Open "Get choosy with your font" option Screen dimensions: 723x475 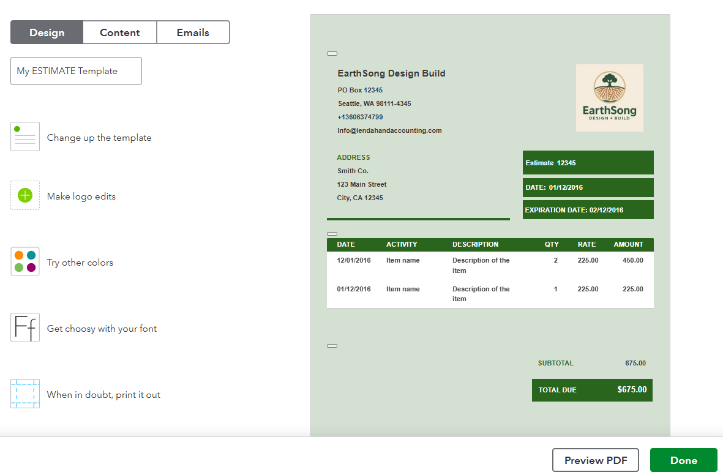point(102,329)
